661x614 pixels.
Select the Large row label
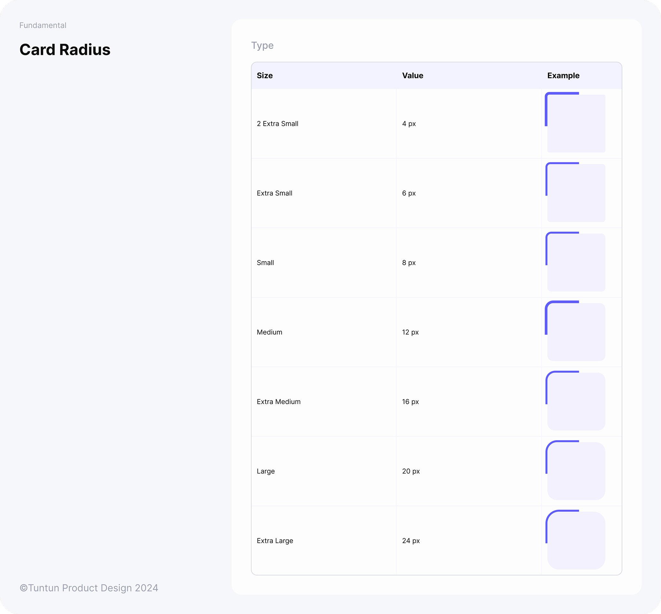click(x=265, y=471)
